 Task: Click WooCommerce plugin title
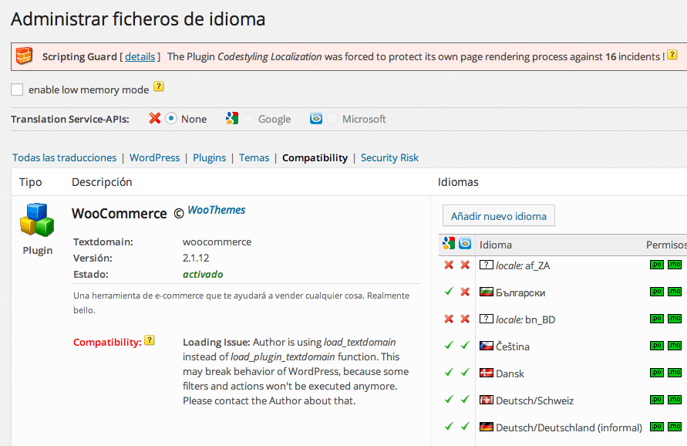coord(120,214)
